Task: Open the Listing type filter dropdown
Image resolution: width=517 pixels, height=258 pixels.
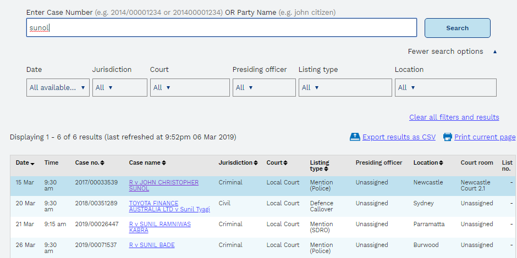Action: pyautogui.click(x=345, y=87)
